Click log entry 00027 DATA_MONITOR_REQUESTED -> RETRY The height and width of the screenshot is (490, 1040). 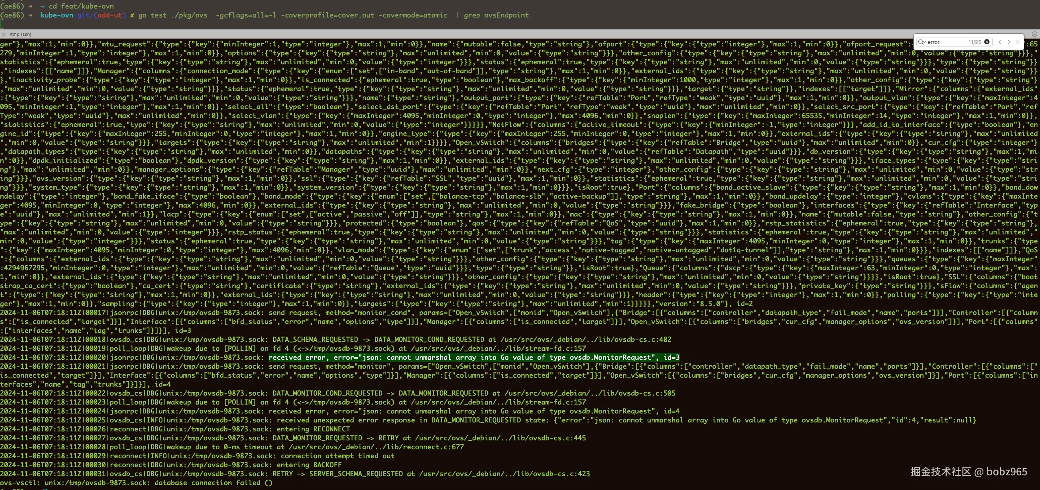click(293, 438)
